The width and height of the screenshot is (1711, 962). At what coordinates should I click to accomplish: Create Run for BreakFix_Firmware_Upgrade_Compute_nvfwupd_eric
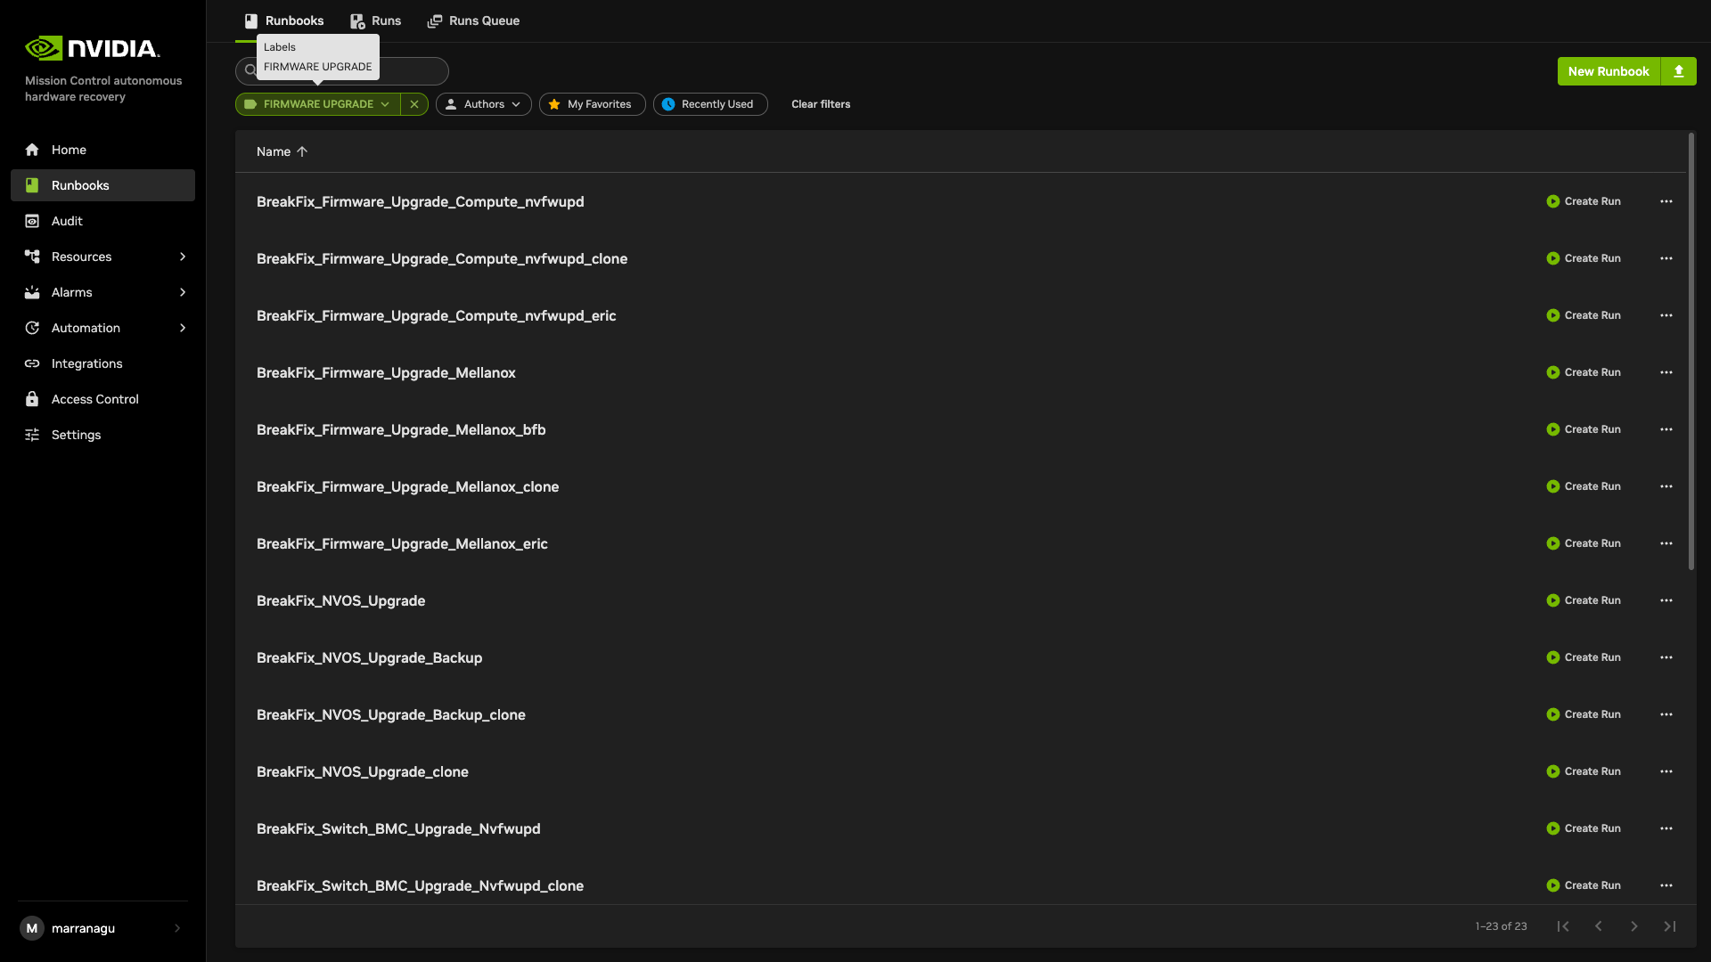1584,315
